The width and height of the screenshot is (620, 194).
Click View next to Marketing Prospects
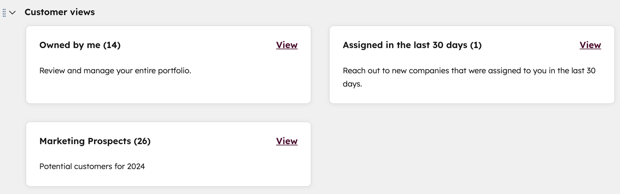click(286, 141)
